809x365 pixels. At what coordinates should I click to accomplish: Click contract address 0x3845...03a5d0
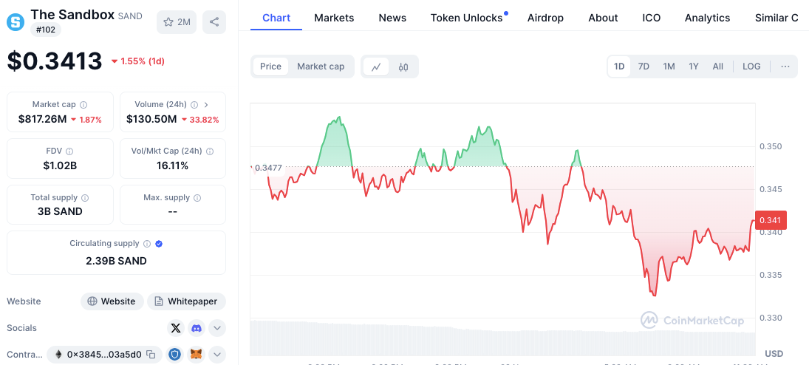[103, 355]
